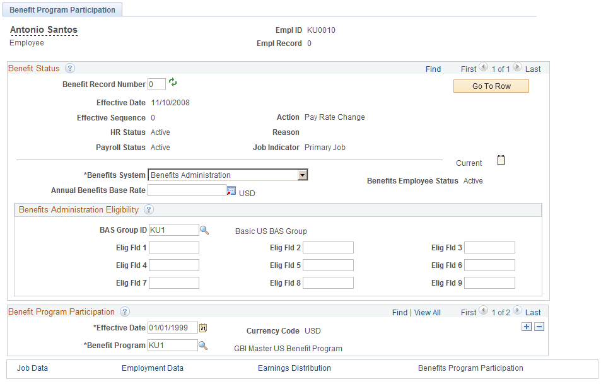Viewport: 601px width, 384px height.
Task: Open the BAS Group ID lookup
Action: tap(204, 231)
